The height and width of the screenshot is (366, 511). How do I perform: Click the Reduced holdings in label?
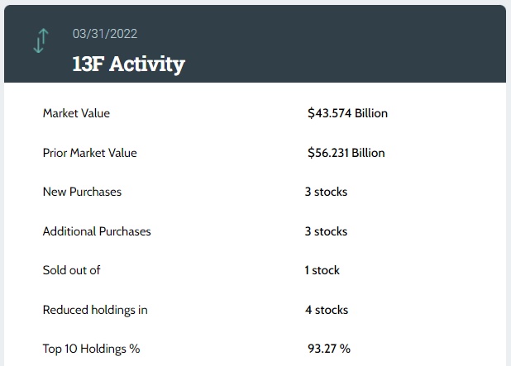(95, 310)
